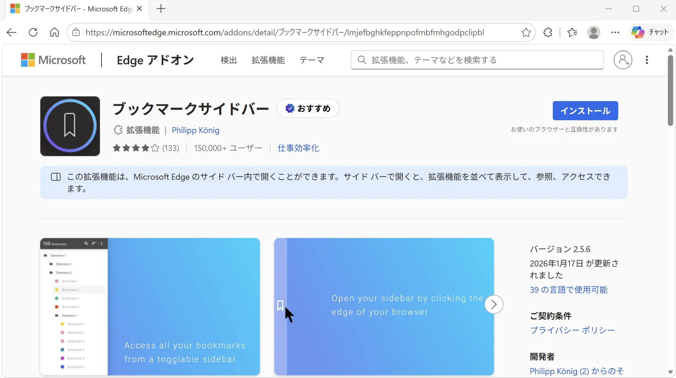
Task: Click the バージョン 2.5.6 text
Action: click(560, 249)
